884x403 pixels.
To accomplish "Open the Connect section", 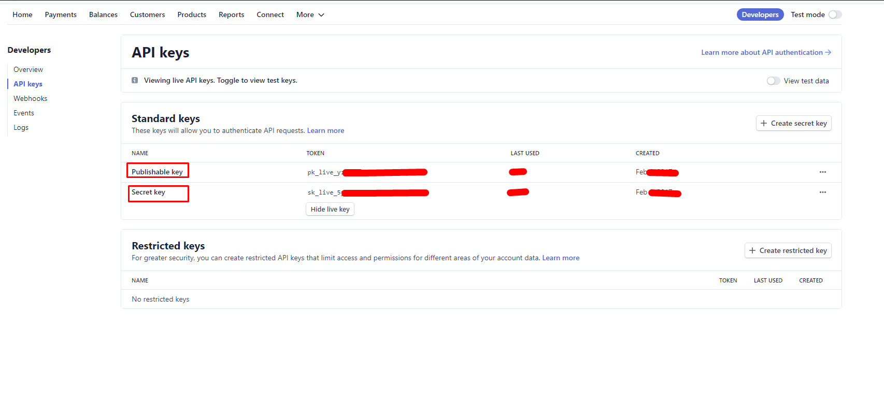I will point(270,14).
